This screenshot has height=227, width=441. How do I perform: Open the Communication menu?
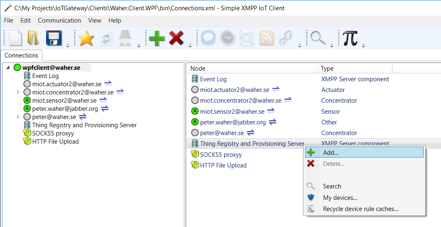point(60,21)
